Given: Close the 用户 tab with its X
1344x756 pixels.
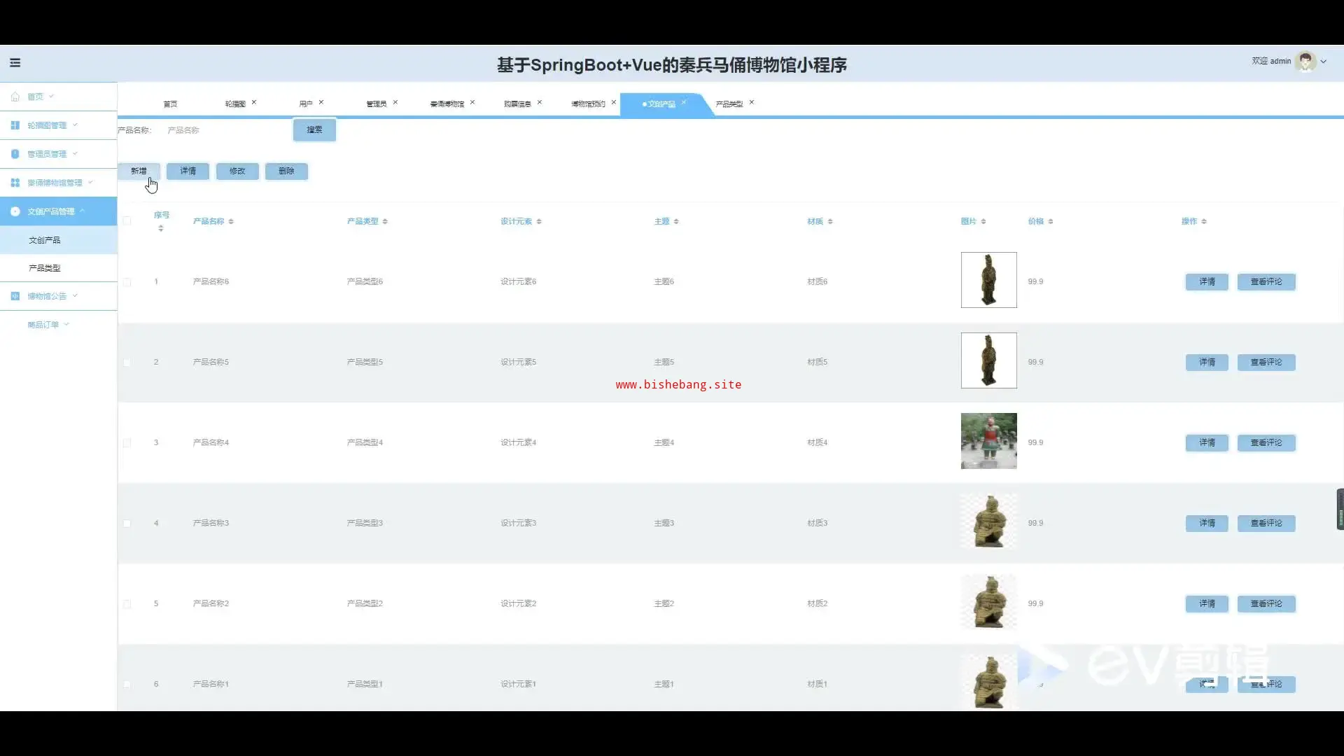Looking at the screenshot, I should [x=321, y=102].
